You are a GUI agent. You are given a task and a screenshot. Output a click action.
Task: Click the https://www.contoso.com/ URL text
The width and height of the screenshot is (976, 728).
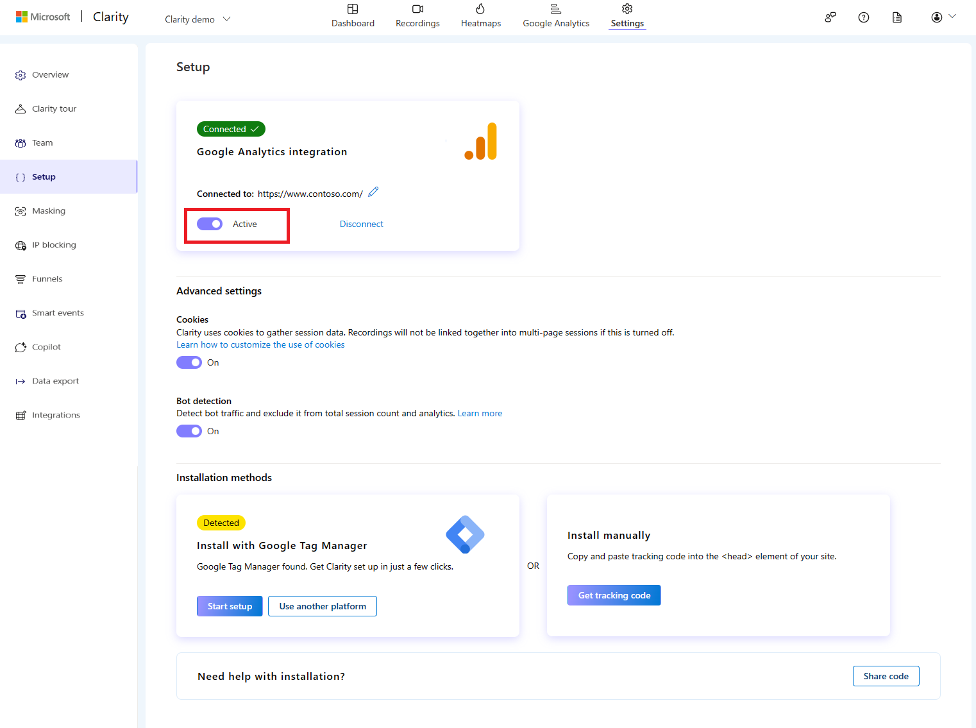click(310, 194)
